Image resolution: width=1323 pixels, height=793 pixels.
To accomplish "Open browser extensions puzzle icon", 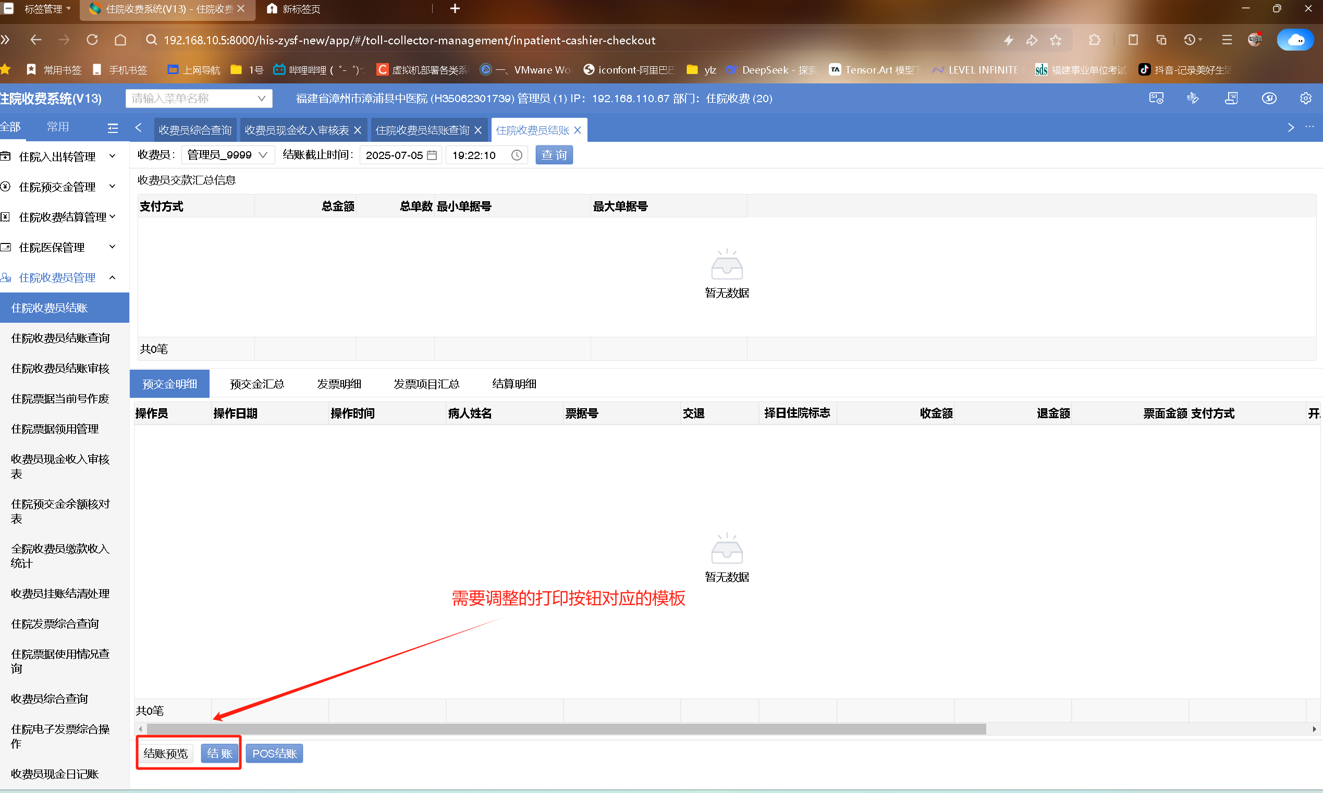I will tap(1094, 40).
